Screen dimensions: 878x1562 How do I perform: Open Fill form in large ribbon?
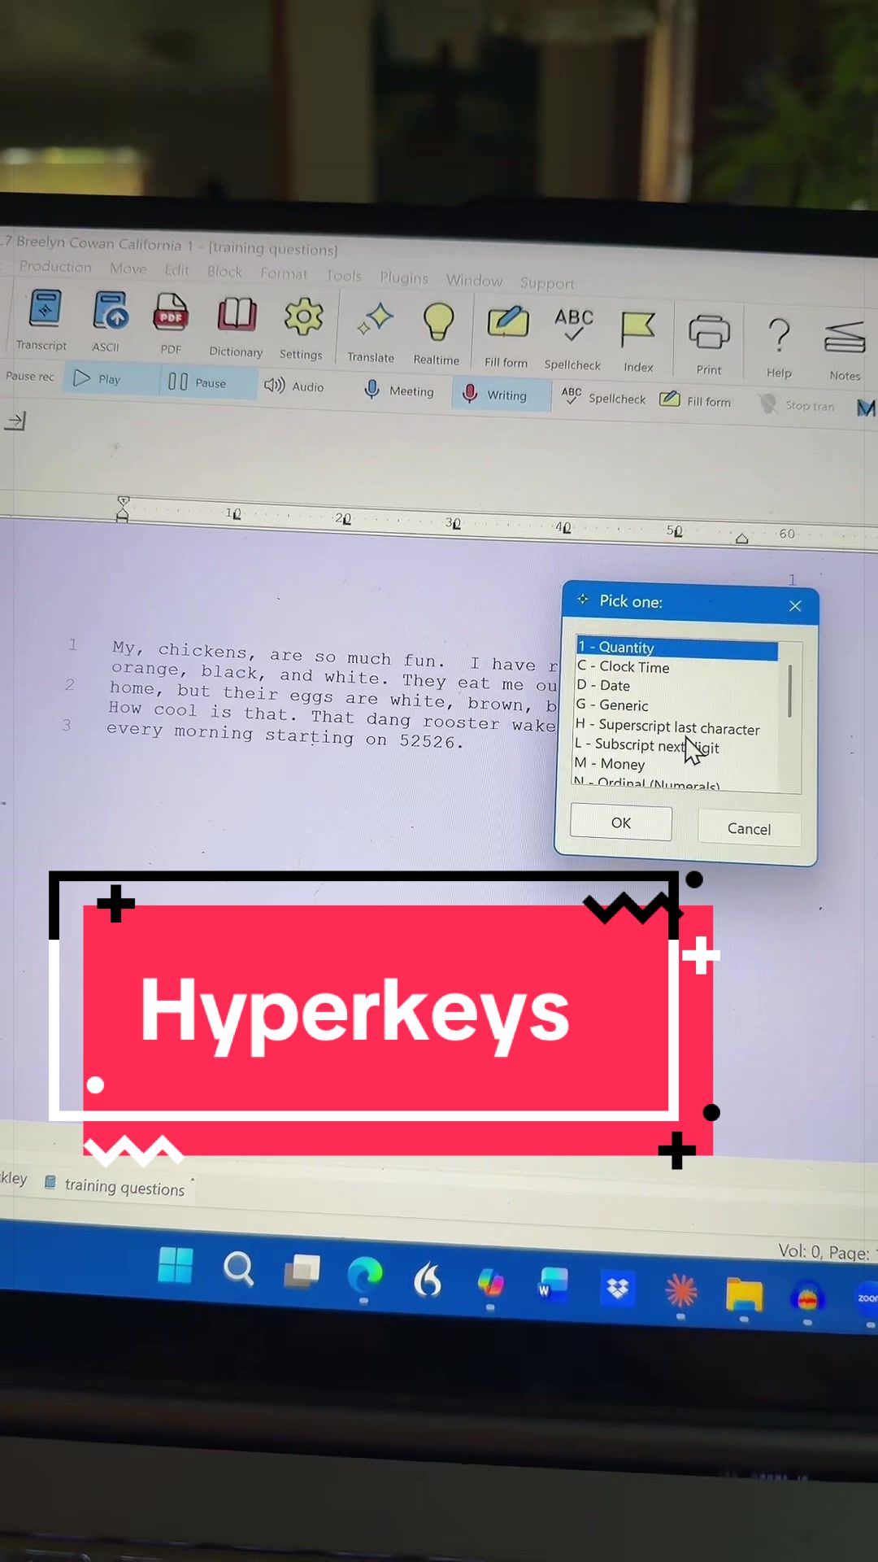[x=506, y=336]
